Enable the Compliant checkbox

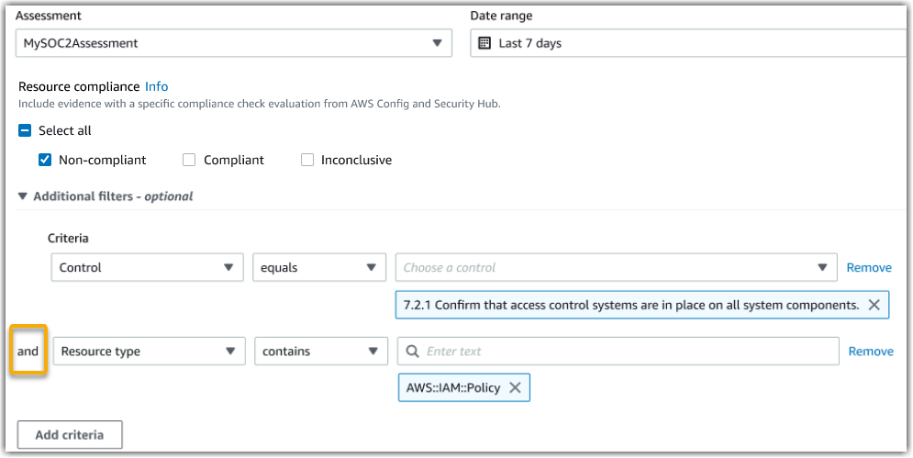click(190, 160)
